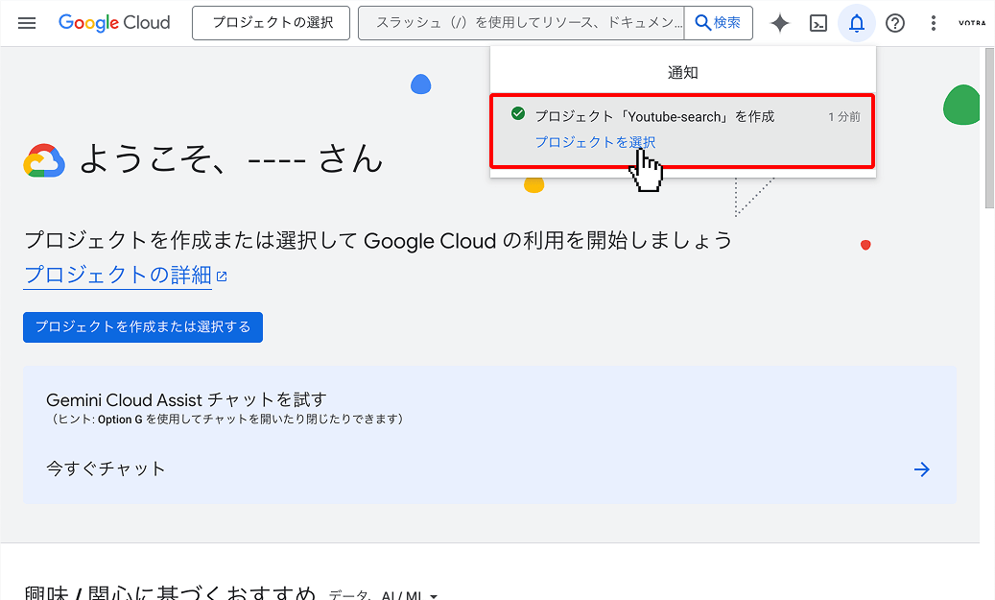Image resolution: width=995 pixels, height=600 pixels.
Task: Click the Google Cloud Welcome logo icon
Action: (x=44, y=160)
